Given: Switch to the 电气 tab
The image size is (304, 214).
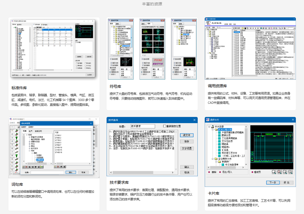Looking at the screenshot, I should point(31,131).
